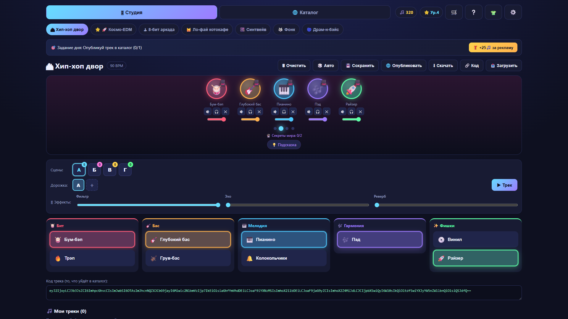This screenshot has width=568, height=319.
Task: Open the t-shirt skins button
Action: [x=493, y=12]
